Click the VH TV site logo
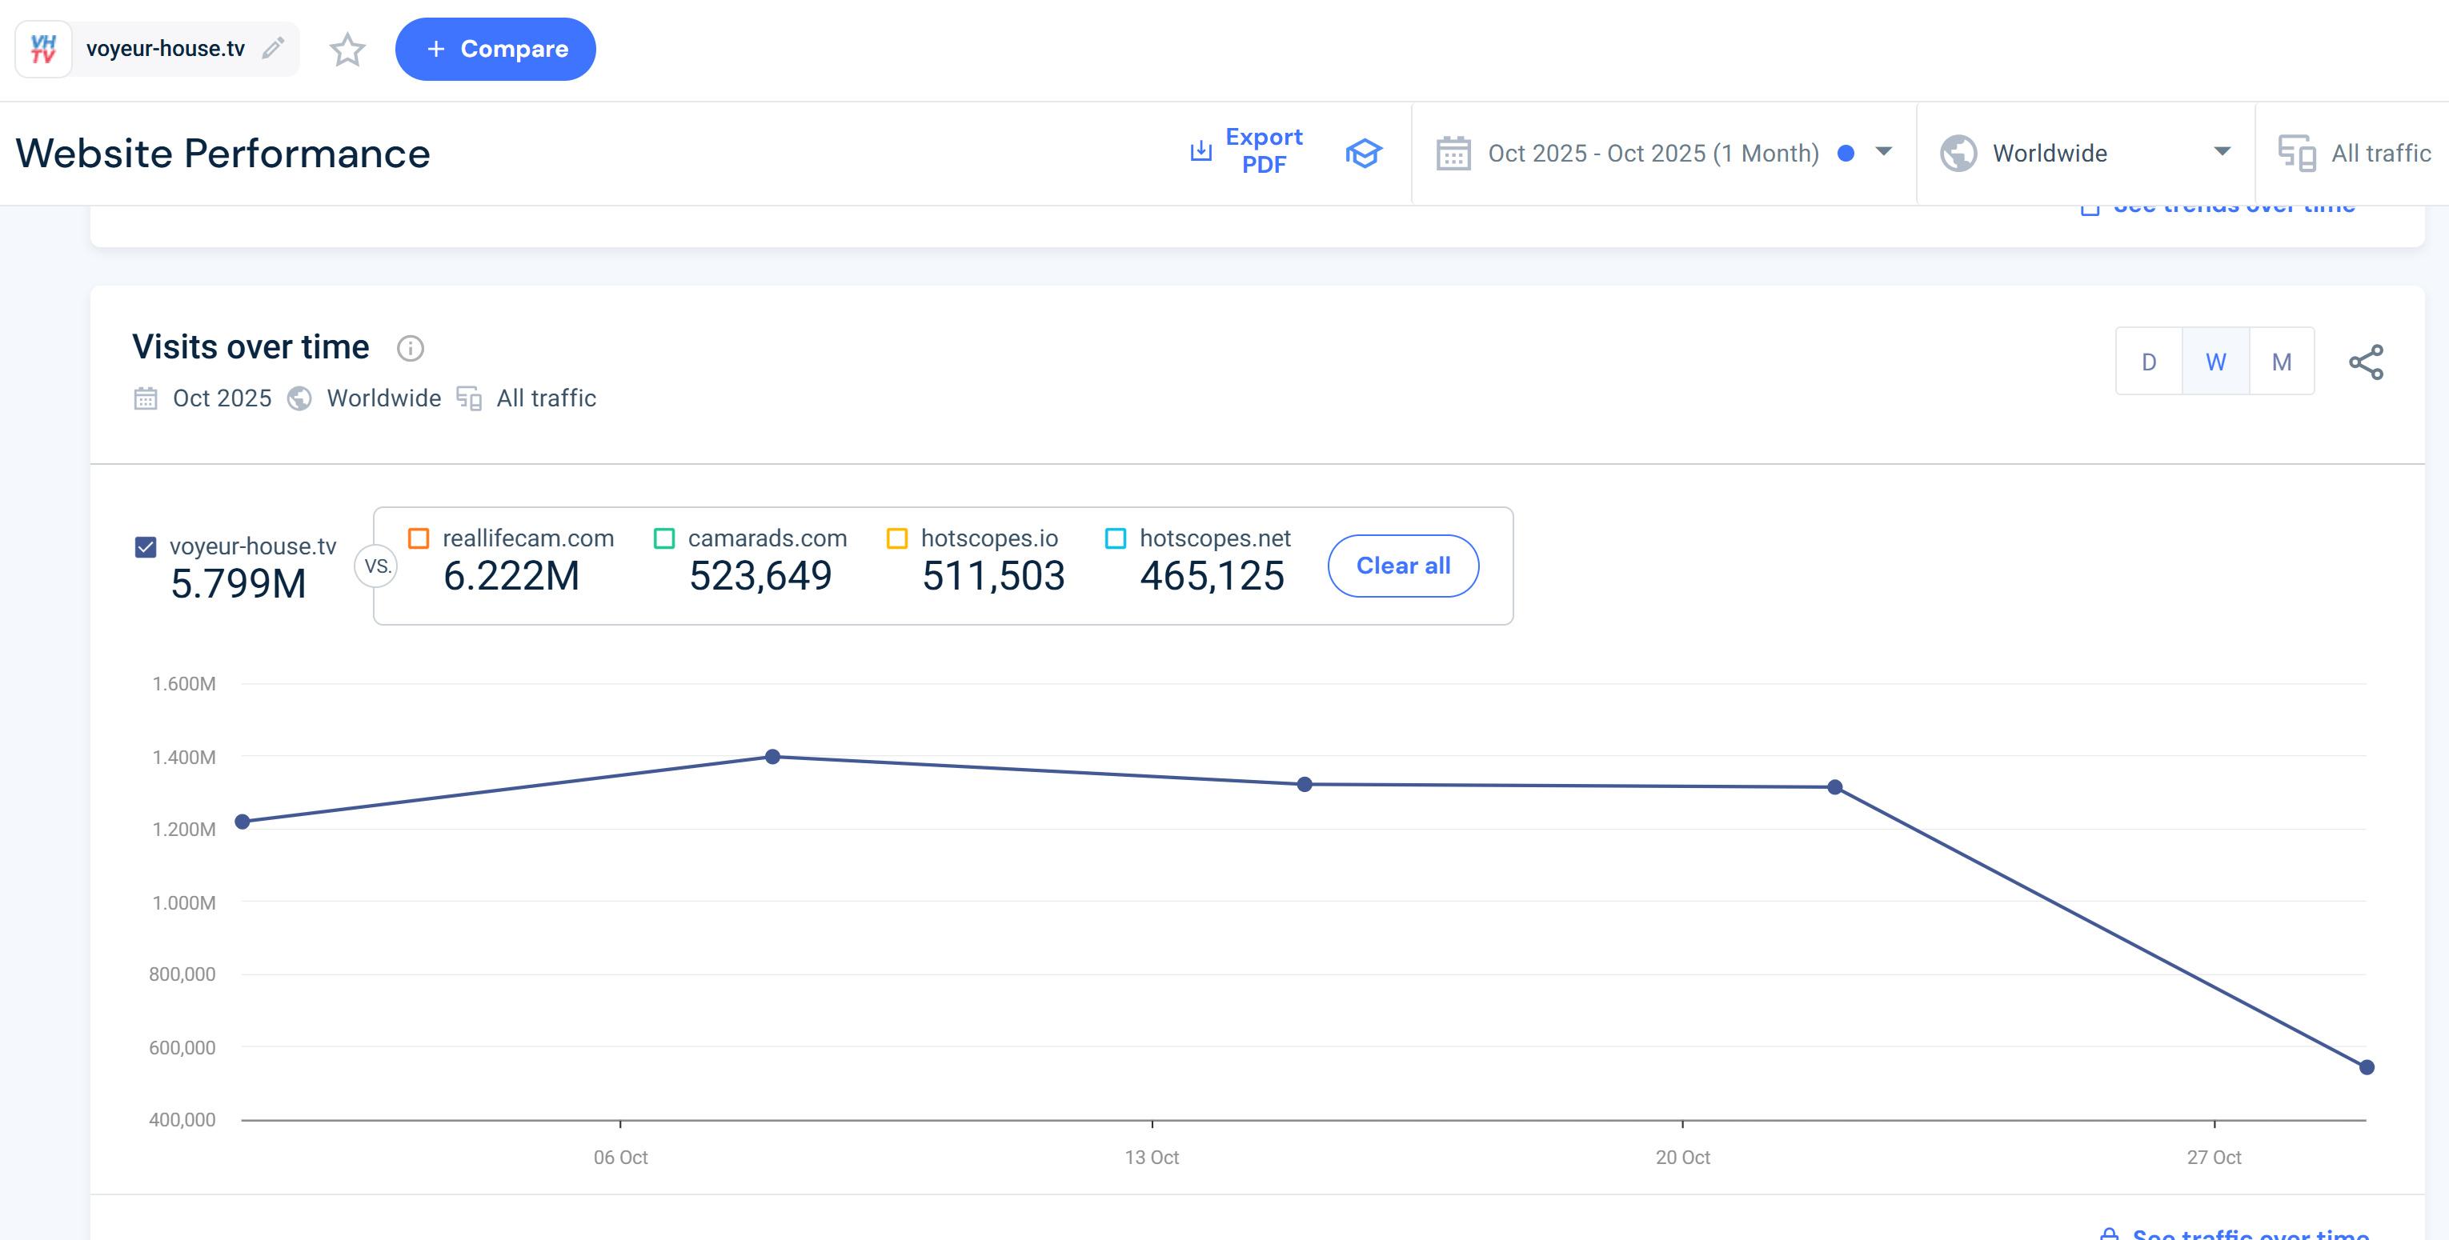 coord(44,49)
